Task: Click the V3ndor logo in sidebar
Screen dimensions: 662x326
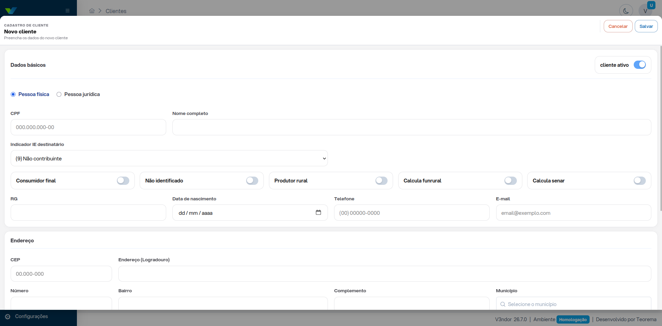Action: point(11,11)
